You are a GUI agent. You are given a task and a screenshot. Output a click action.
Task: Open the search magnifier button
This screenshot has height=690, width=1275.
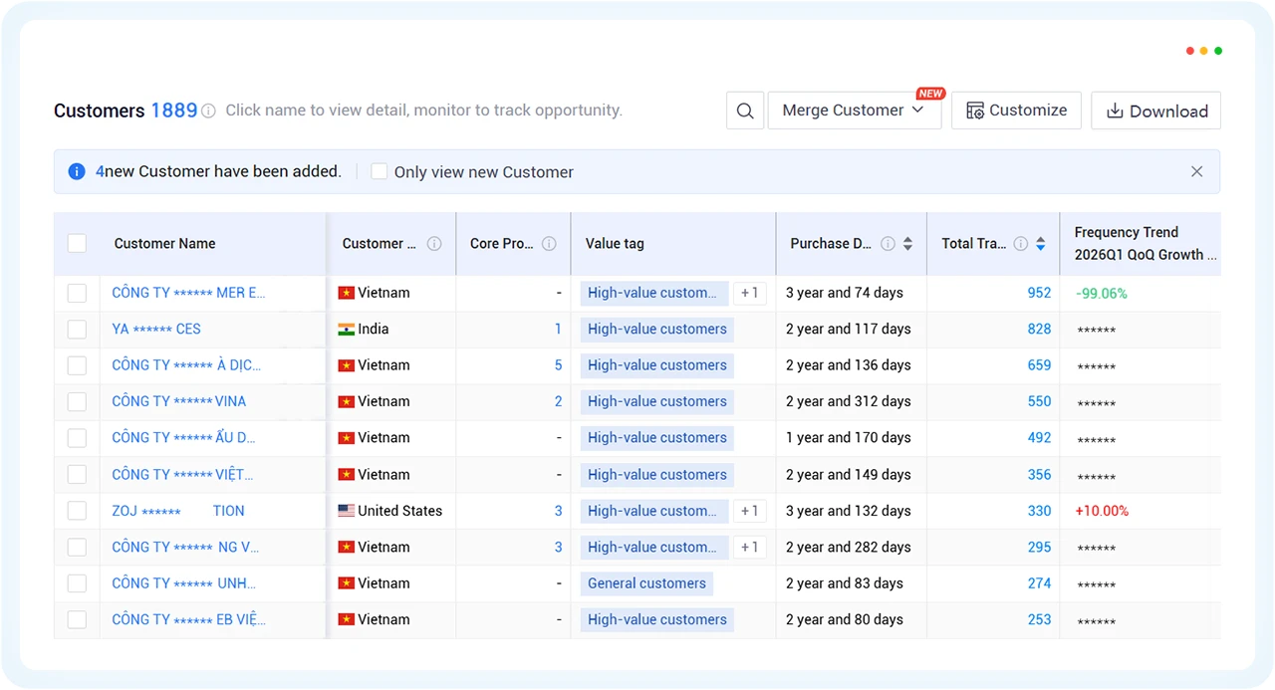coord(745,111)
